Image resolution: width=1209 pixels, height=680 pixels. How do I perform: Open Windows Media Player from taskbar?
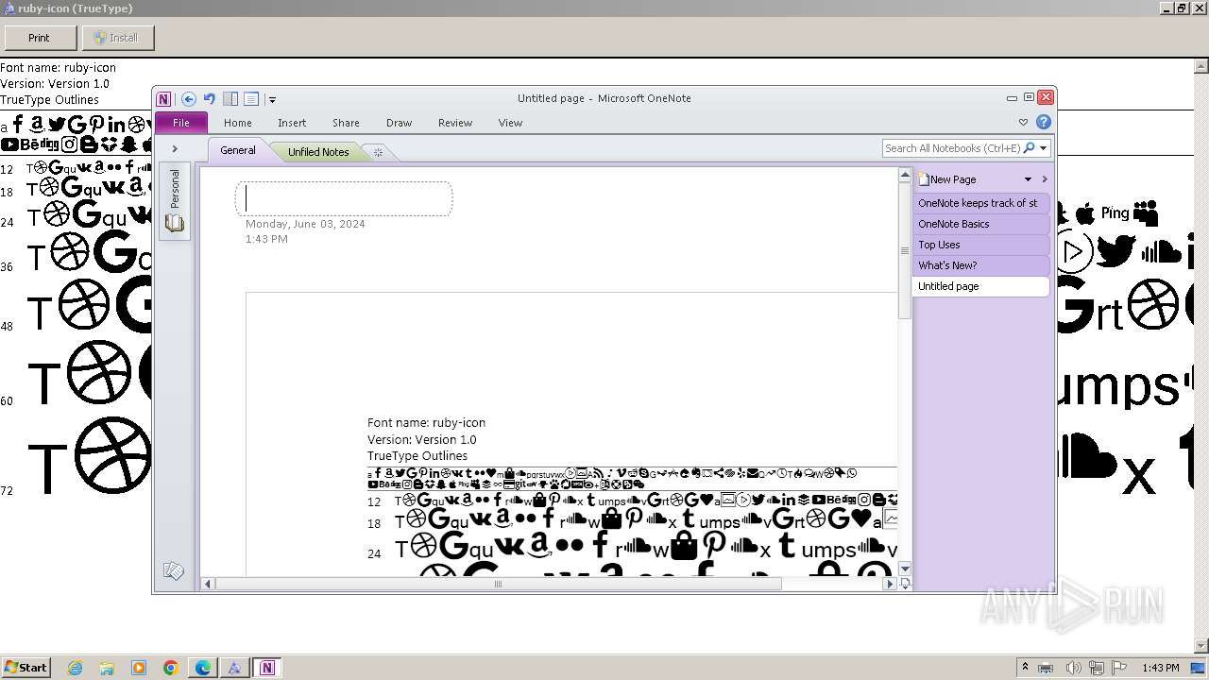tap(139, 668)
